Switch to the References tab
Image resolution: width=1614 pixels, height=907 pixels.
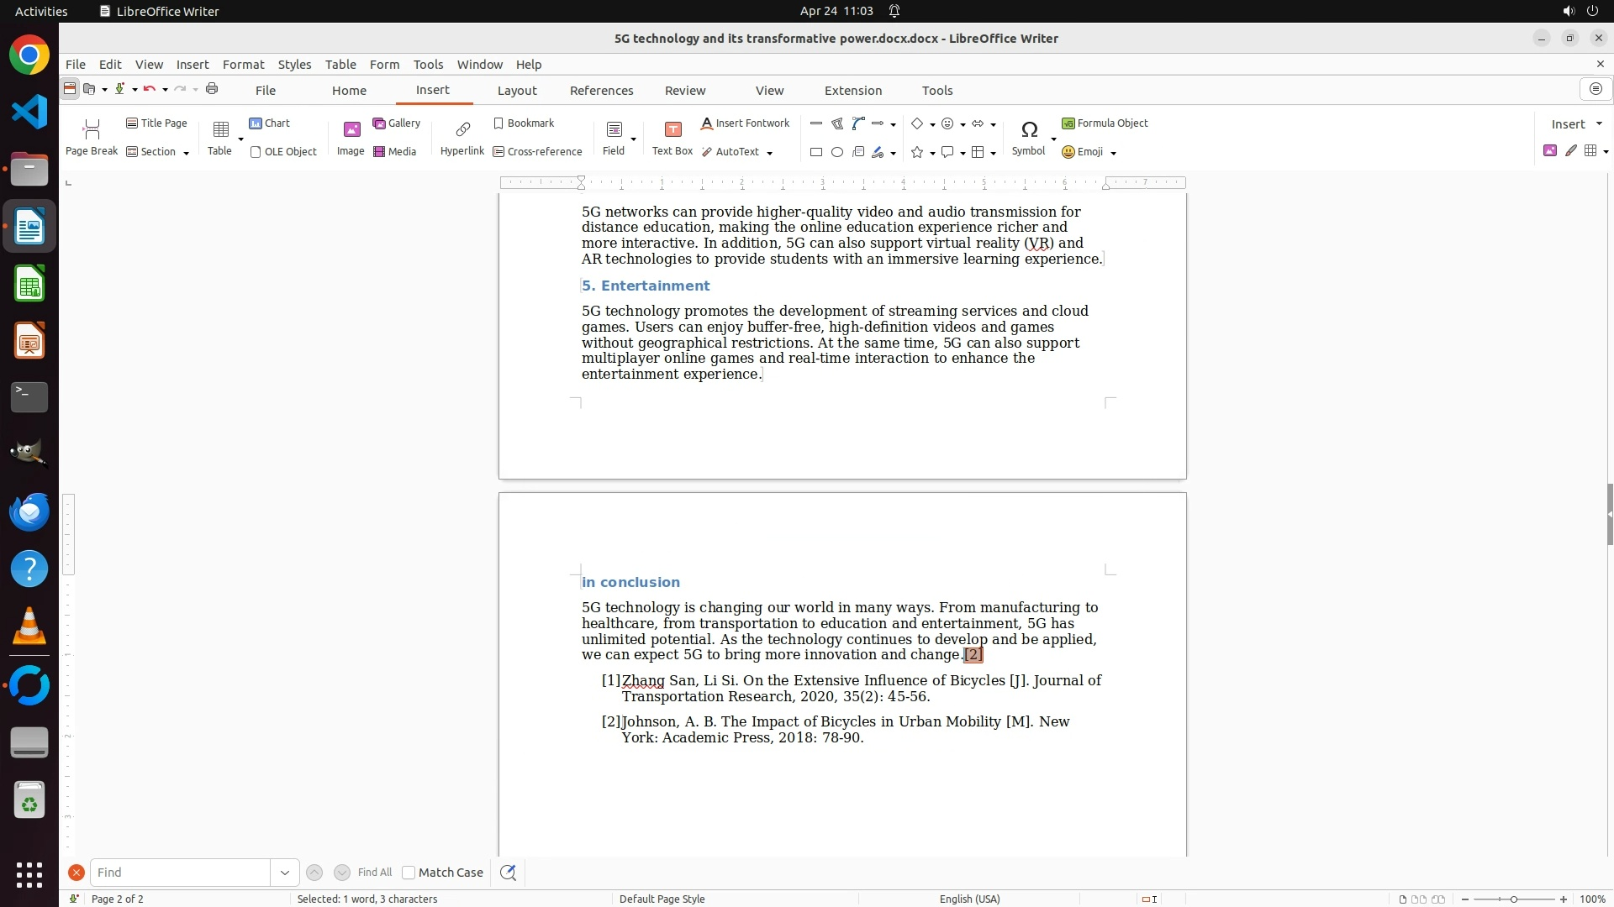601,90
